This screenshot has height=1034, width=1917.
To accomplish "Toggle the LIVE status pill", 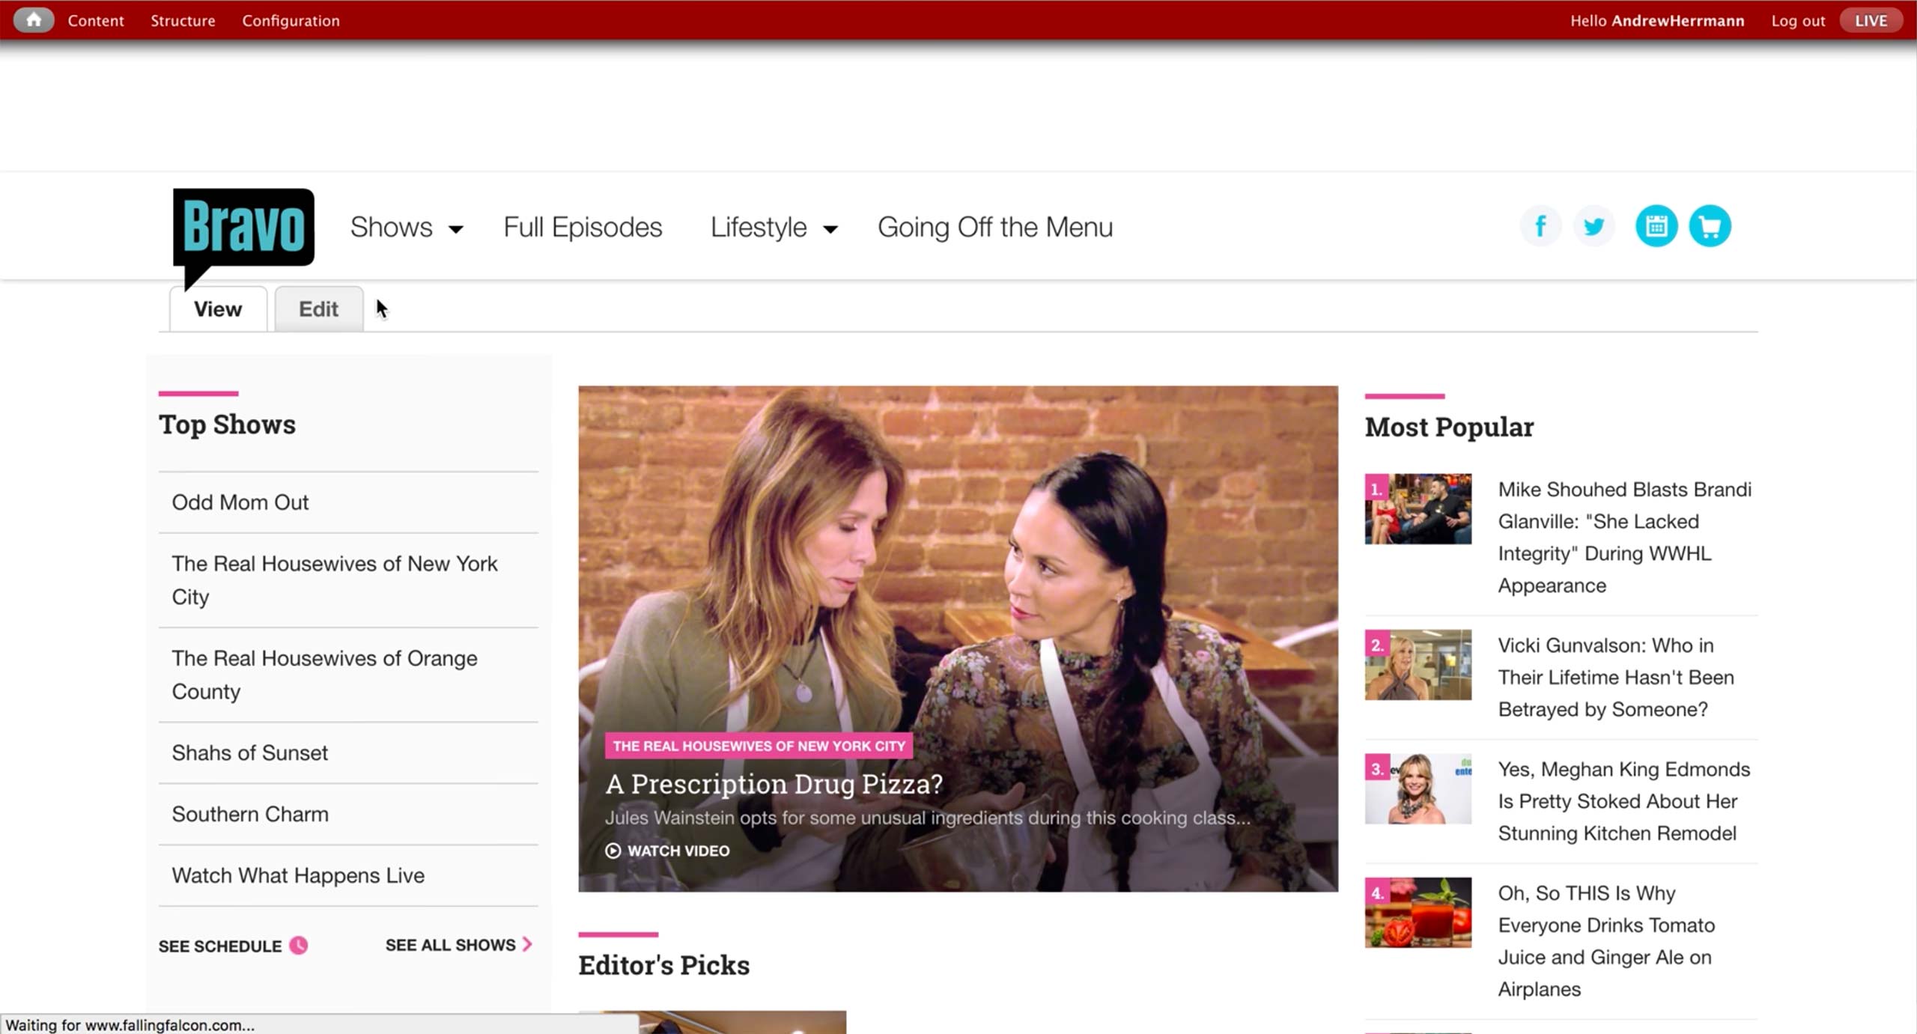I will point(1870,20).
